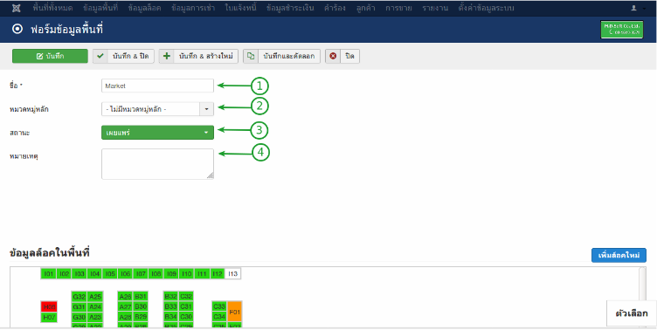Open the green เผยแพร่ status dropdown
Image resolution: width=657 pixels, height=330 pixels.
(157, 133)
